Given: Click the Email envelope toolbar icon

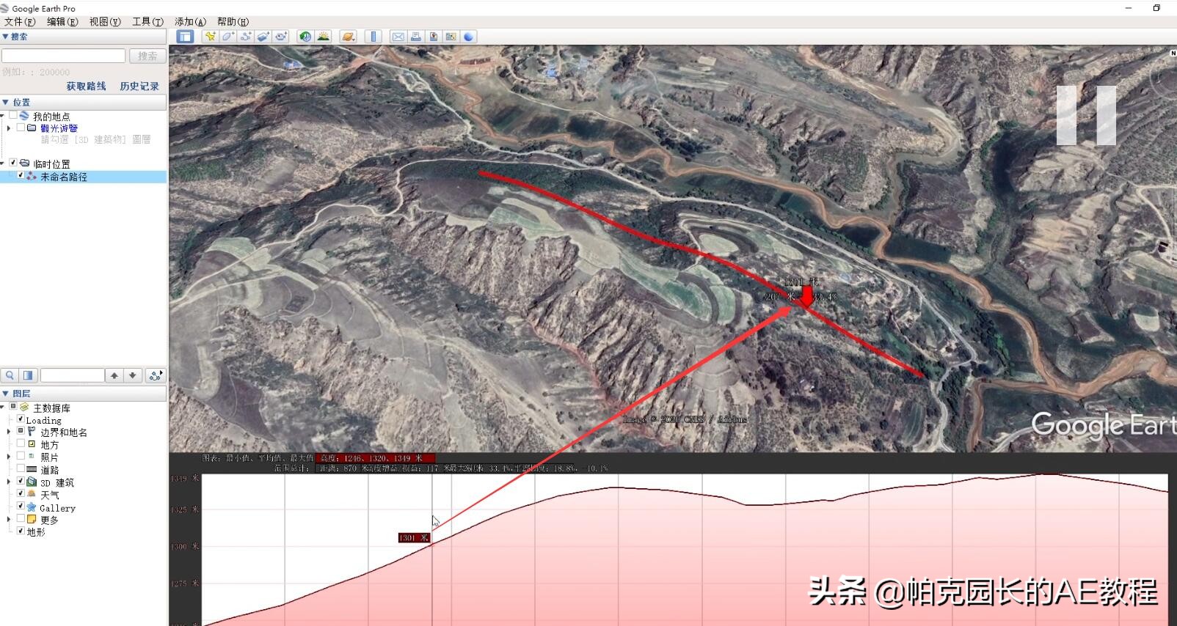Looking at the screenshot, I should (x=398, y=37).
